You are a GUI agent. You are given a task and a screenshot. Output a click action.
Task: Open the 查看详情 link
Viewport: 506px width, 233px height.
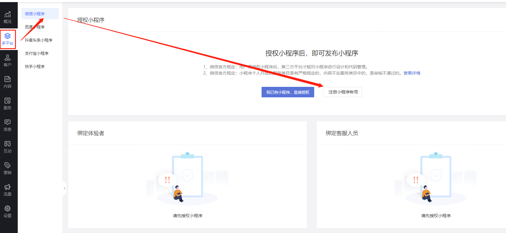click(412, 73)
